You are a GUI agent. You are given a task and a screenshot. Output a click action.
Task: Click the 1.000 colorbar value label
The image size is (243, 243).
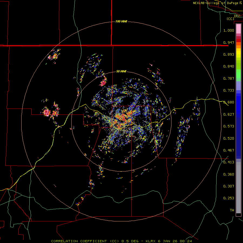coord(229,30)
